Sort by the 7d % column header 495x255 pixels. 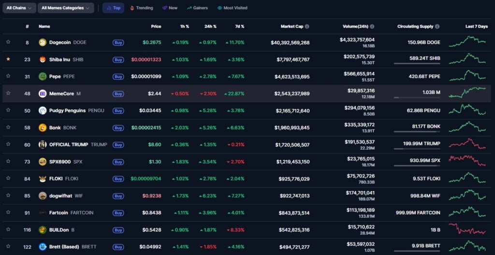tap(239, 27)
